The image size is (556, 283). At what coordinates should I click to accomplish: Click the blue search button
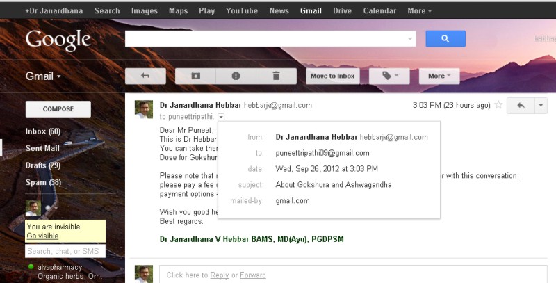[x=445, y=39]
